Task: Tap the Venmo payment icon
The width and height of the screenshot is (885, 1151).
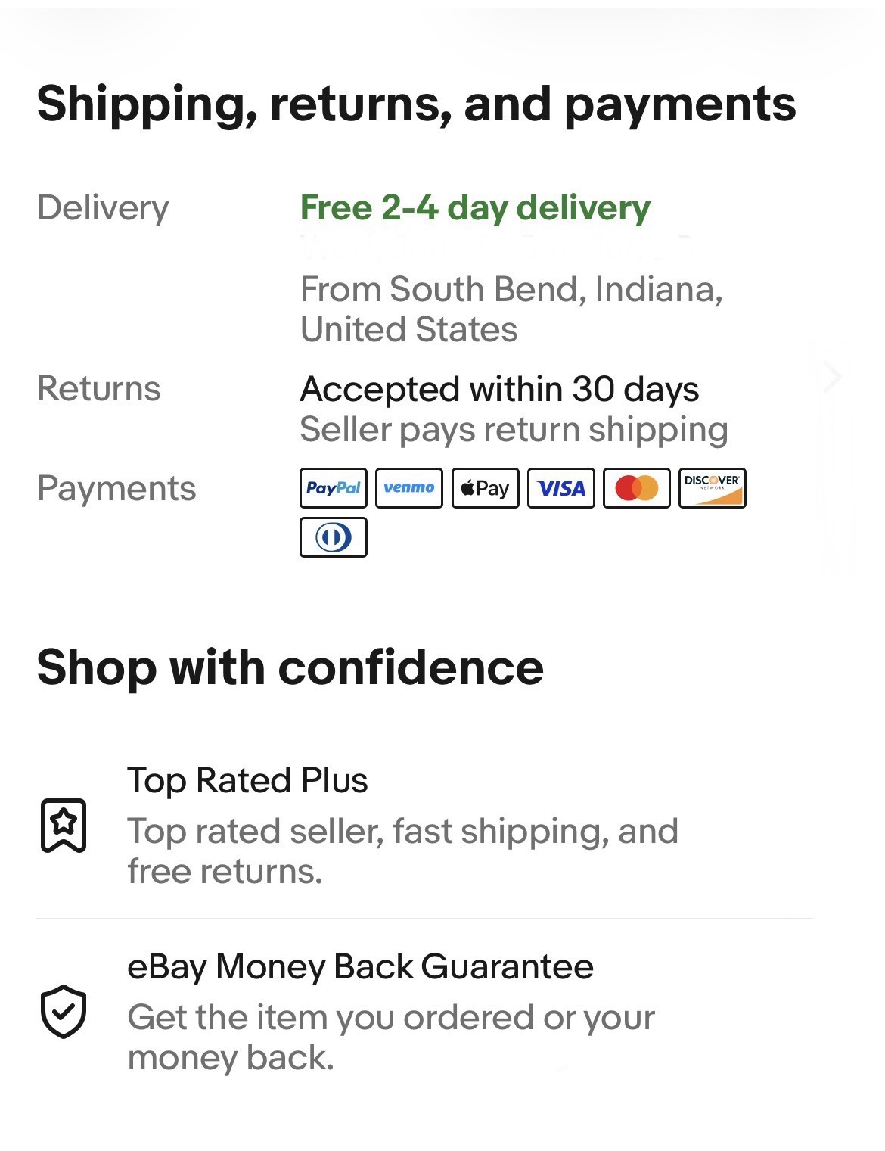Action: pos(409,488)
